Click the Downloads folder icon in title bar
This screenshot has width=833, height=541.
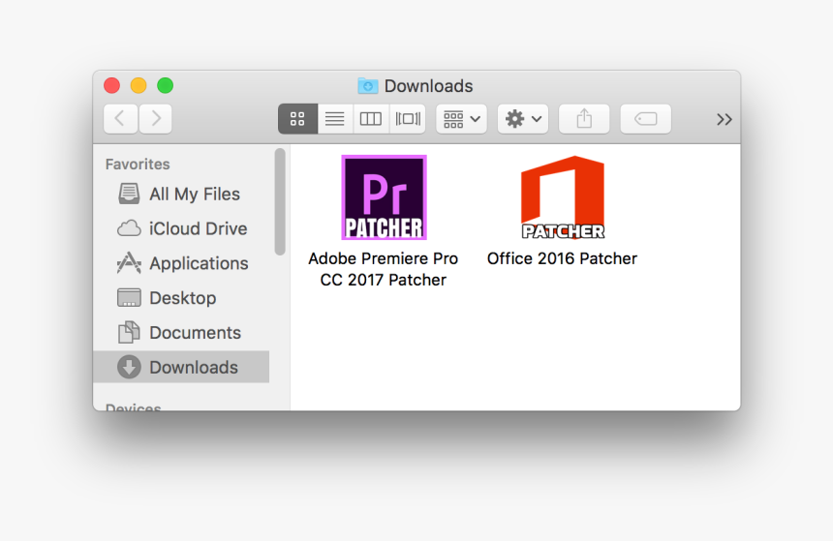368,85
